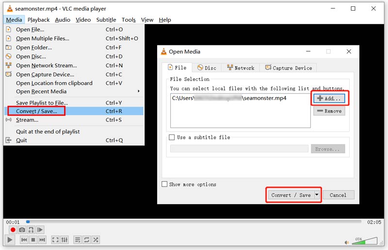Screen dimensions: 388x250
Task: Click the seek bar position handle
Action: tap(28, 222)
